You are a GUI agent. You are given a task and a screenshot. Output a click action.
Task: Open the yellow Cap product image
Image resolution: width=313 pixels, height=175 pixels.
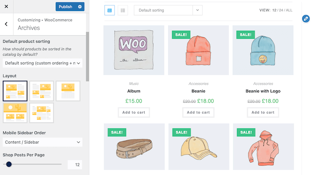pos(199,146)
